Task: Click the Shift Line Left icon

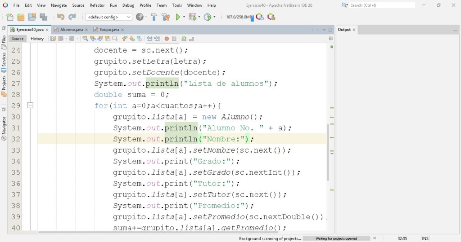Action: coord(149,39)
